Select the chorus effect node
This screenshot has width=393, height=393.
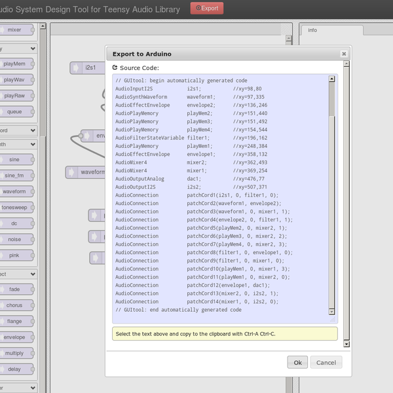click(14, 305)
